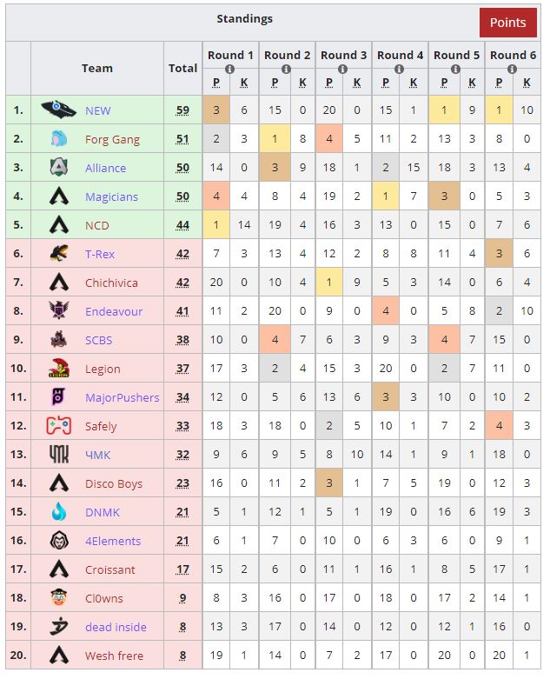Screen dimensions: 550x679
Task: Click the Round 1 info icon
Action: tap(229, 69)
